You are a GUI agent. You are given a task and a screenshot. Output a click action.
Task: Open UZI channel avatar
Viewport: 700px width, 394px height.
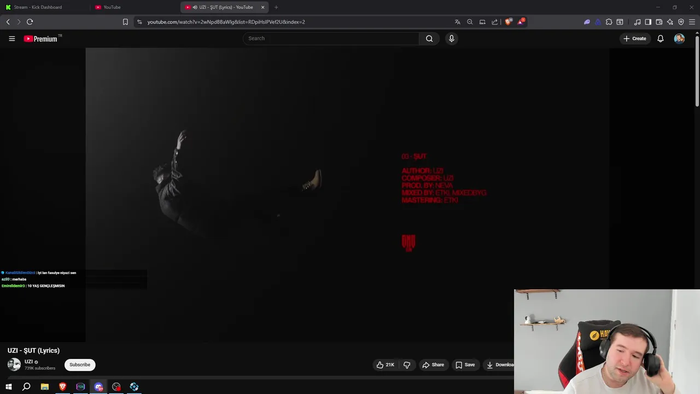tap(14, 364)
